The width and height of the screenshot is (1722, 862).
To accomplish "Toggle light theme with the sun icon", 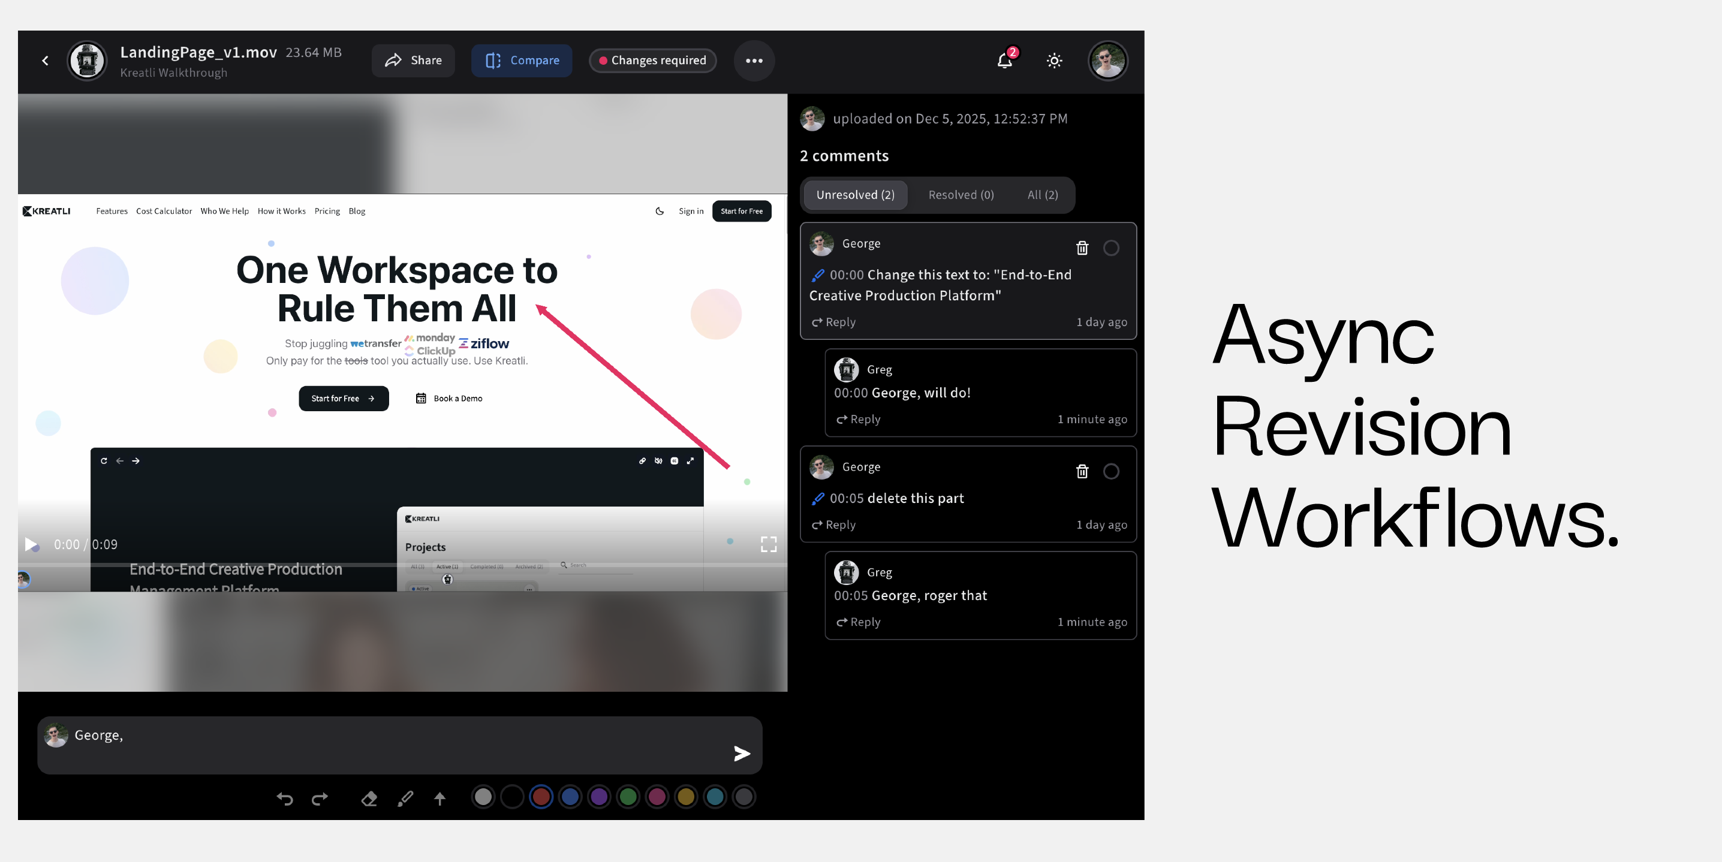I will (1054, 61).
